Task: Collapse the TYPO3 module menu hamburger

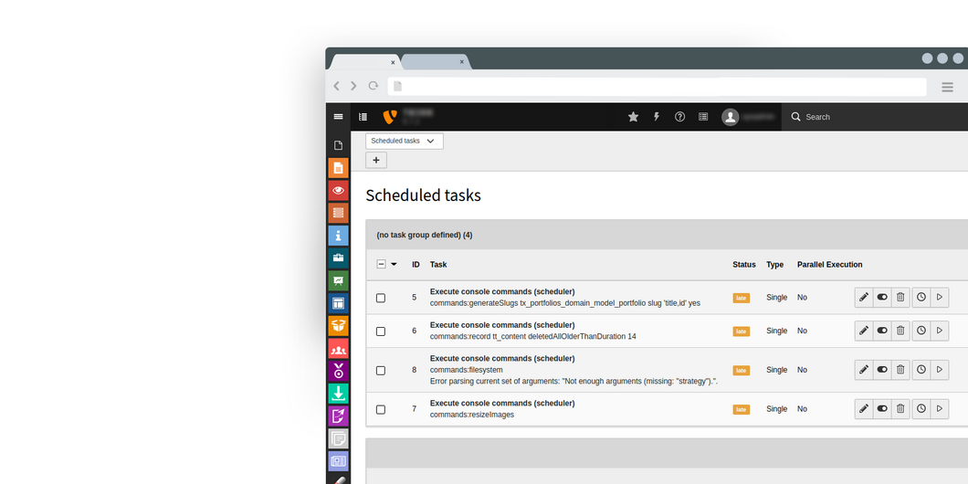Action: 338,117
